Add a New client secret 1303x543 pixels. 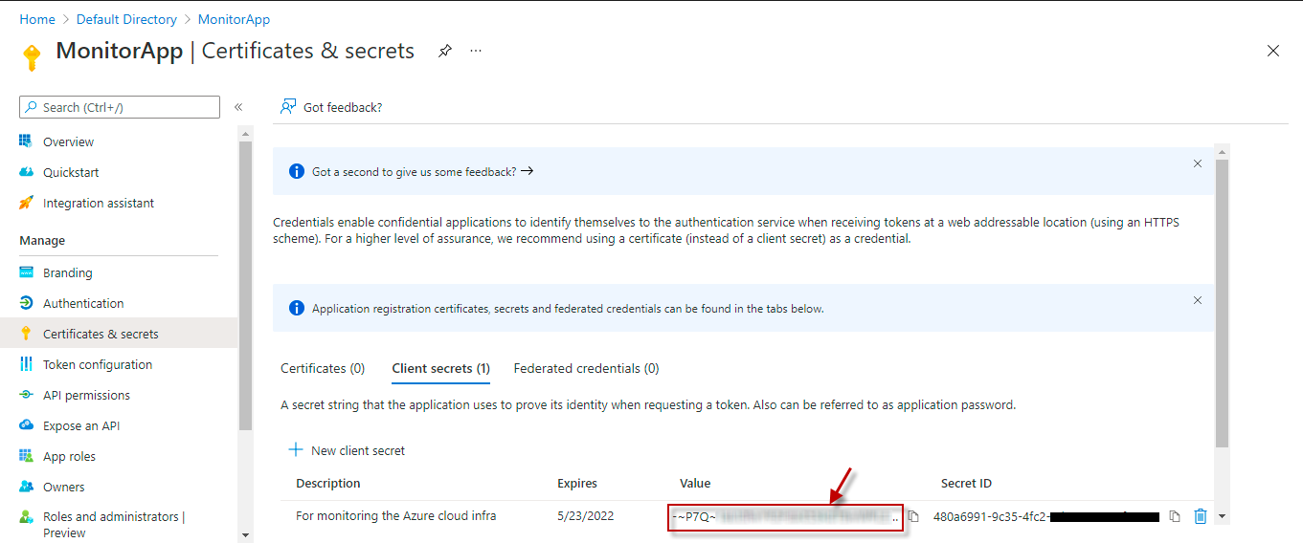(347, 450)
